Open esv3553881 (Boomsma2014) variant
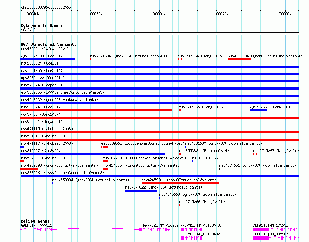Image resolution: width=309 pixels, height=242 pixels. pos(204,151)
